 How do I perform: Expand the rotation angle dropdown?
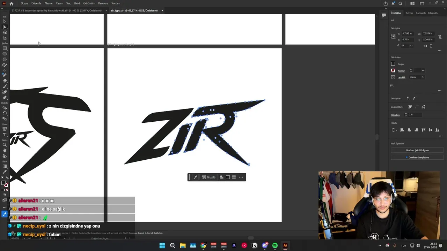[411, 46]
